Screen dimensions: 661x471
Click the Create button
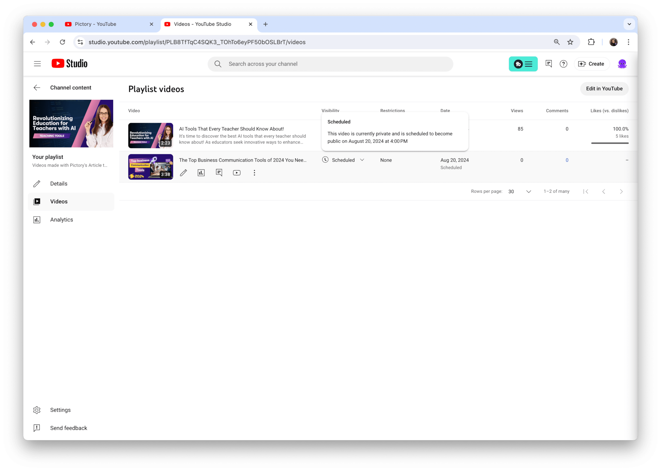(592, 64)
